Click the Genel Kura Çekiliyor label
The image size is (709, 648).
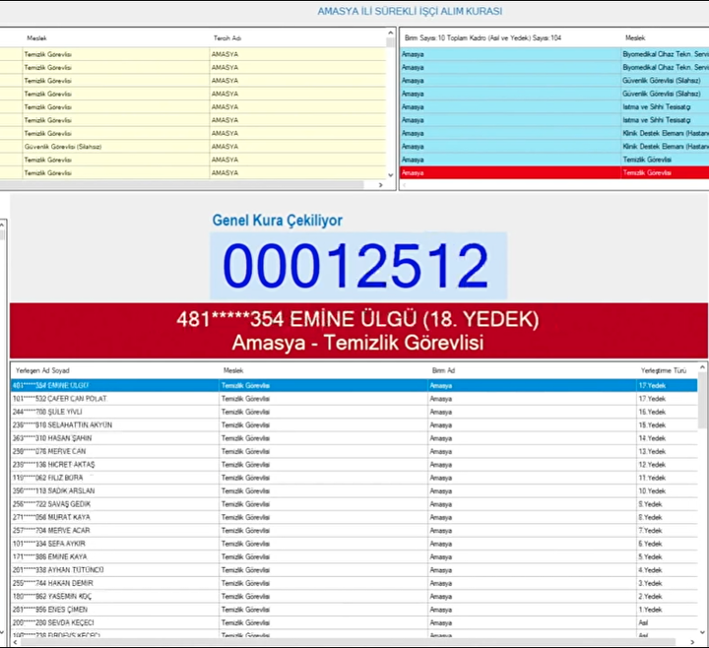[x=277, y=221]
